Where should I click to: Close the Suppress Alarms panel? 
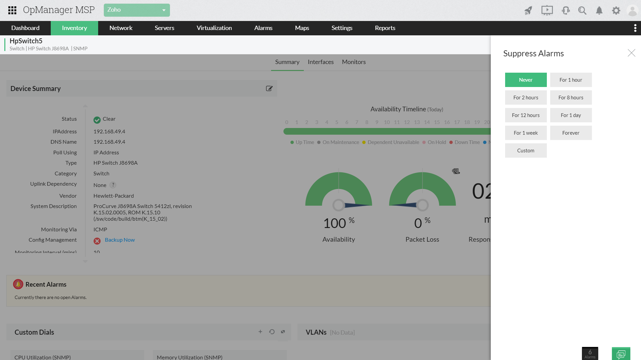631,53
